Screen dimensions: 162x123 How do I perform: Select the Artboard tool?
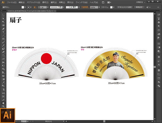3,96
